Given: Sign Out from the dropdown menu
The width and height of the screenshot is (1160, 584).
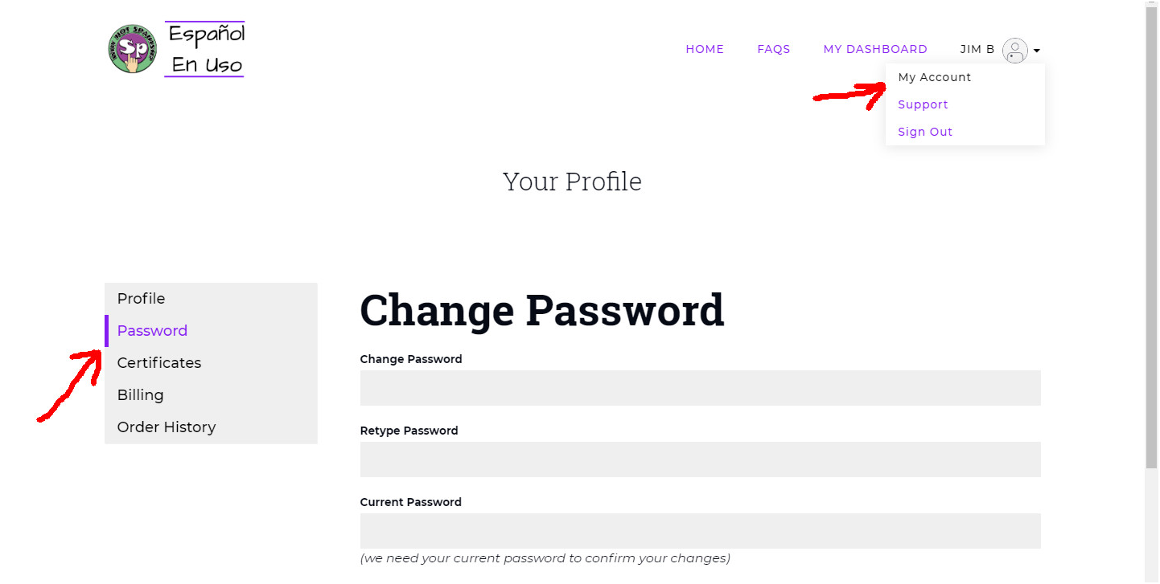Looking at the screenshot, I should 925,132.
